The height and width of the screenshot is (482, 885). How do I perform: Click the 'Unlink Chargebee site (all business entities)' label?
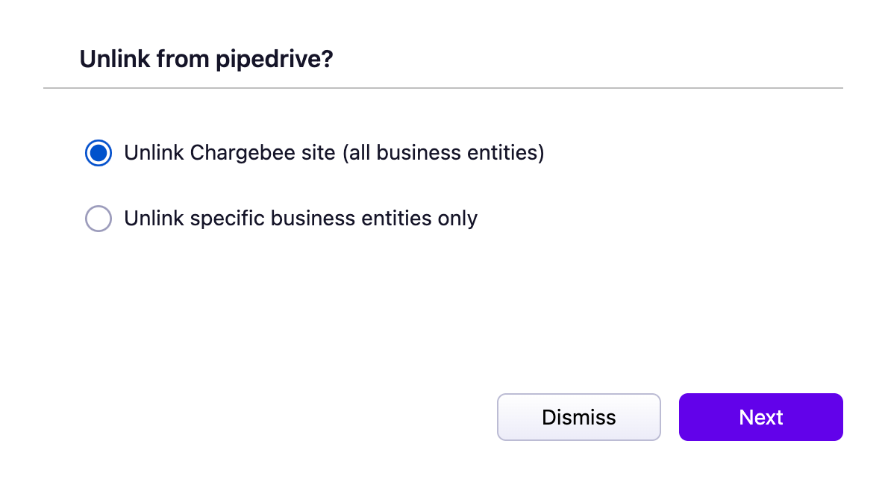coord(334,153)
